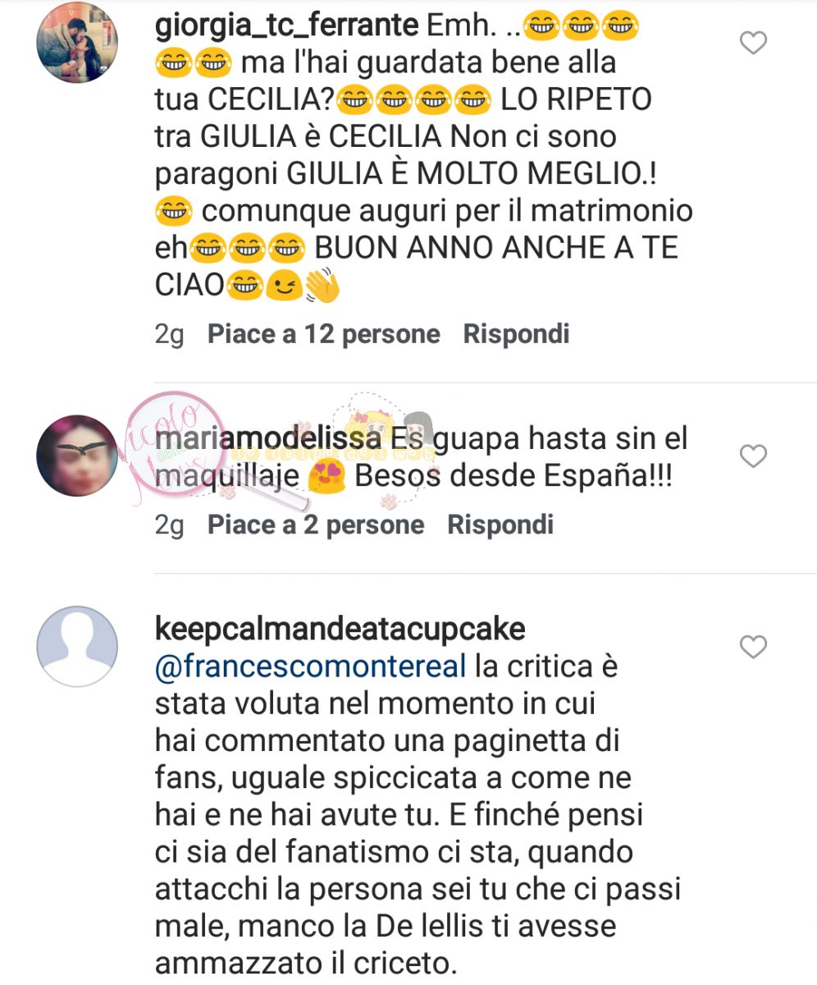
Task: Open Piace a 2 persone likes list
Action: coord(316,525)
